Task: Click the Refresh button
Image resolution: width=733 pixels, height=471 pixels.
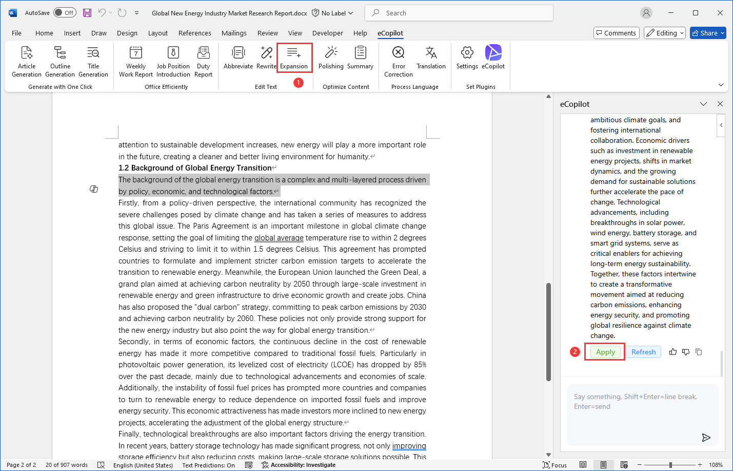Action: coord(643,352)
